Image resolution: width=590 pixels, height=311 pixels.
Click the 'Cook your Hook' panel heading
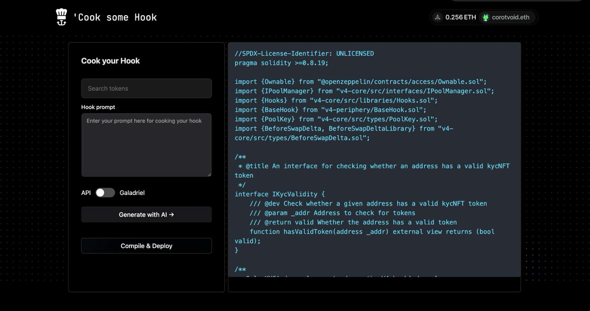111,61
